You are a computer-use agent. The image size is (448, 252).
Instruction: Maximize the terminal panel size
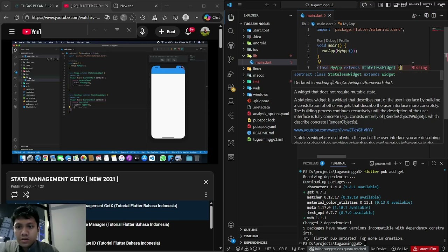coord(434,163)
